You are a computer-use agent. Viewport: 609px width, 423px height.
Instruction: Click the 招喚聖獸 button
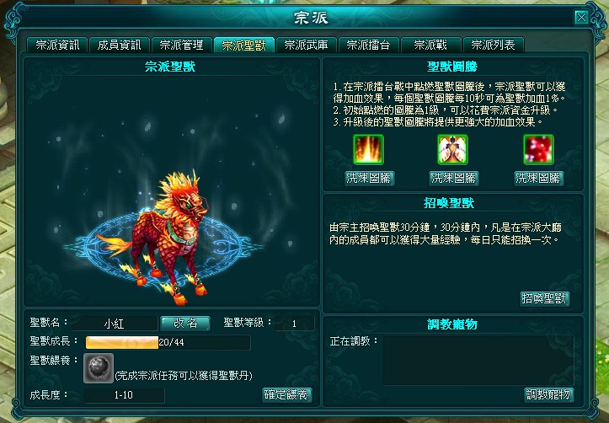point(544,298)
